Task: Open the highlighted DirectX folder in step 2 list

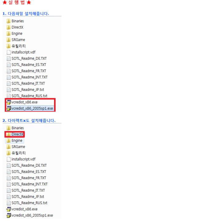Action: pyautogui.click(x=15, y=134)
